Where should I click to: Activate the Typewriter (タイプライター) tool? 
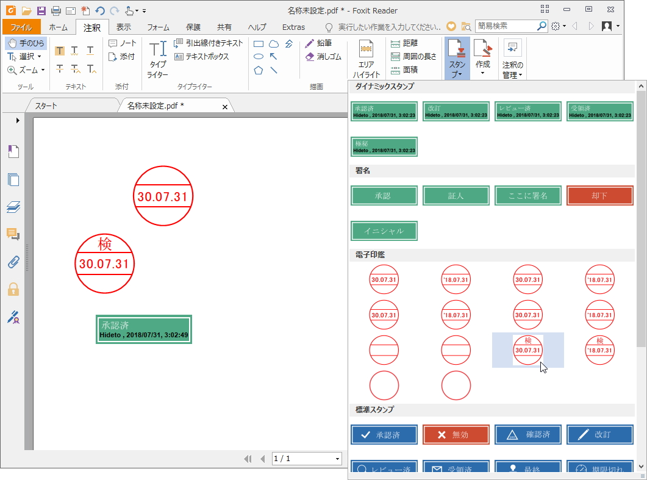[x=157, y=59]
